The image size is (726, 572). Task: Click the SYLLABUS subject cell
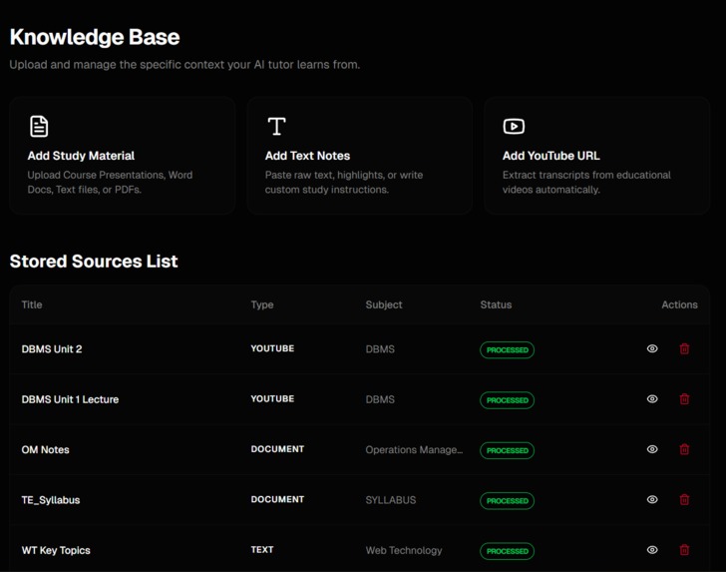(391, 500)
